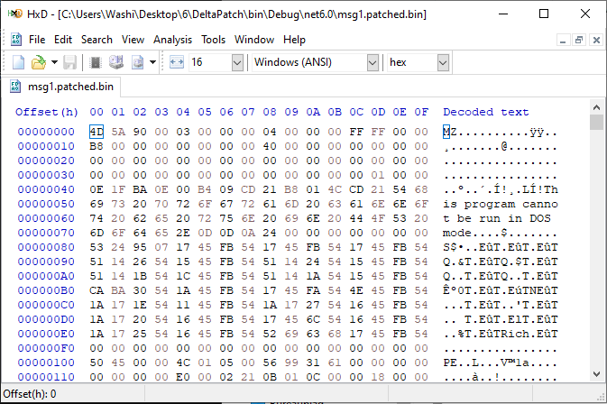Click decoded 'MZ' text in first row
The height and width of the screenshot is (404, 607).
tap(450, 132)
